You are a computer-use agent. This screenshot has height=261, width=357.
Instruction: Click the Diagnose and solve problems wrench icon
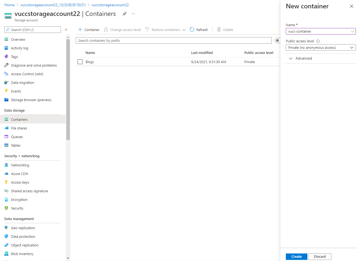point(6,65)
